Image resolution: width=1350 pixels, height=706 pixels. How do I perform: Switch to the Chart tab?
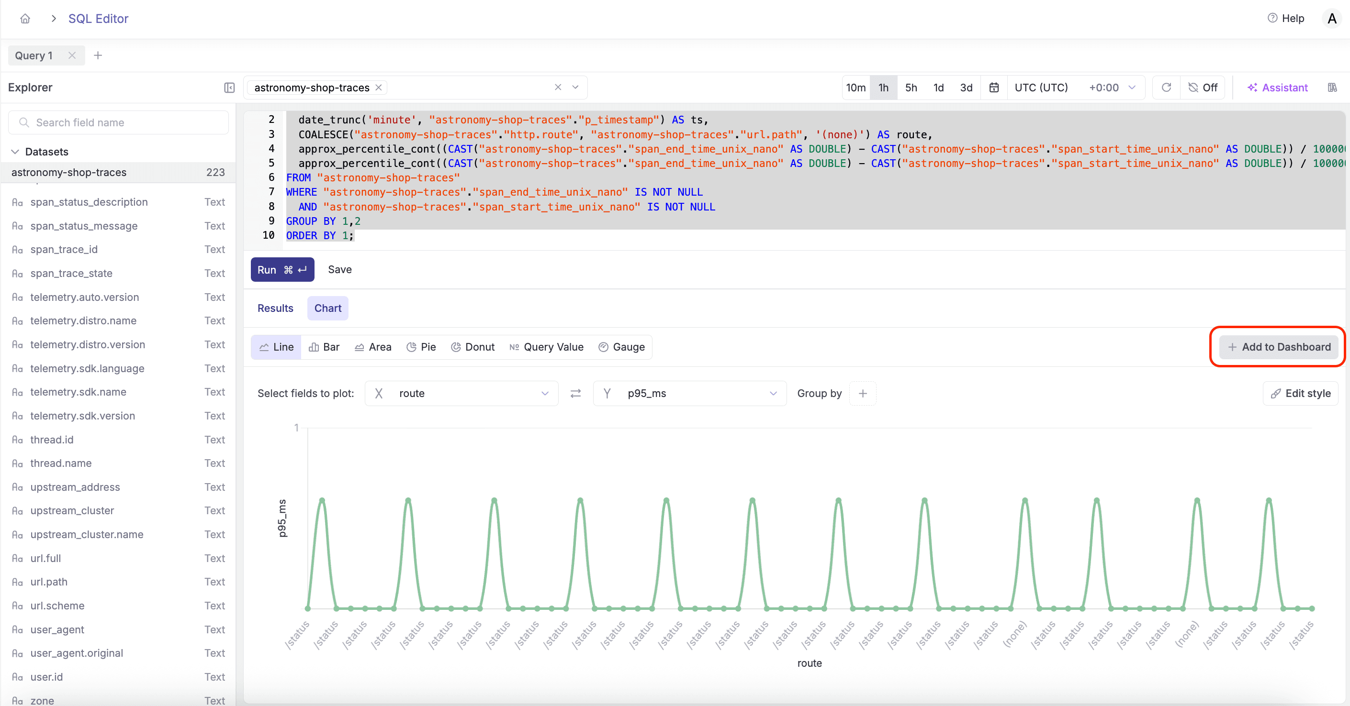pyautogui.click(x=327, y=309)
